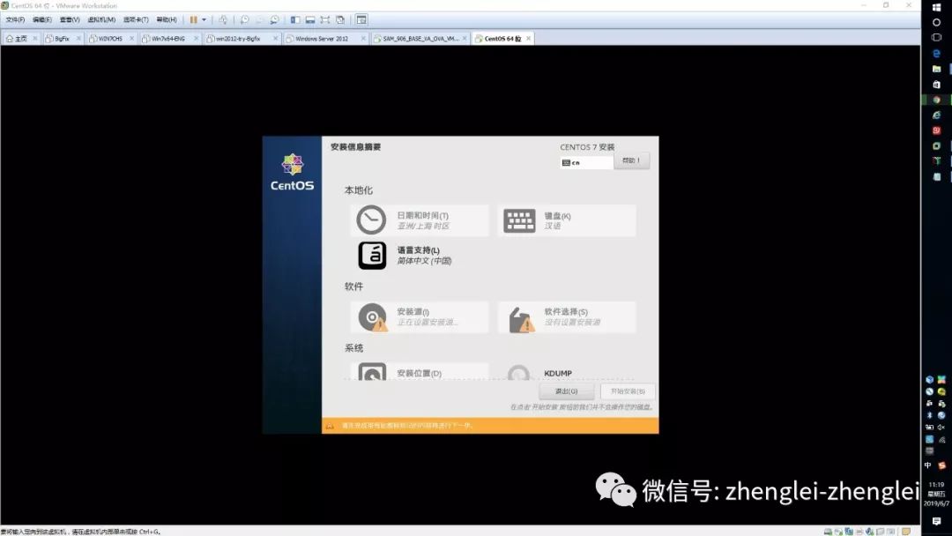Open the 虚拟机(M) menu
Viewport: 952px width, 536px height.
[x=101, y=20]
